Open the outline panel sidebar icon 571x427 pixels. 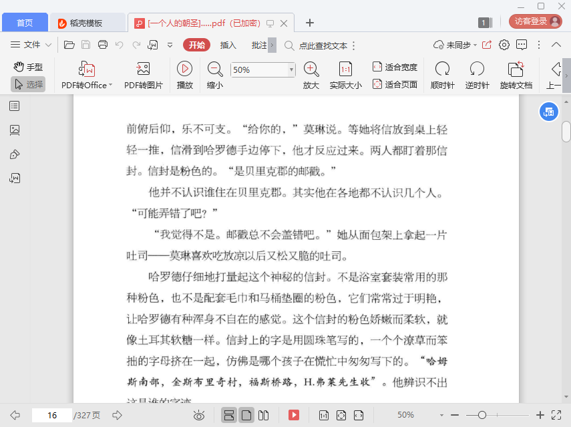coord(15,106)
